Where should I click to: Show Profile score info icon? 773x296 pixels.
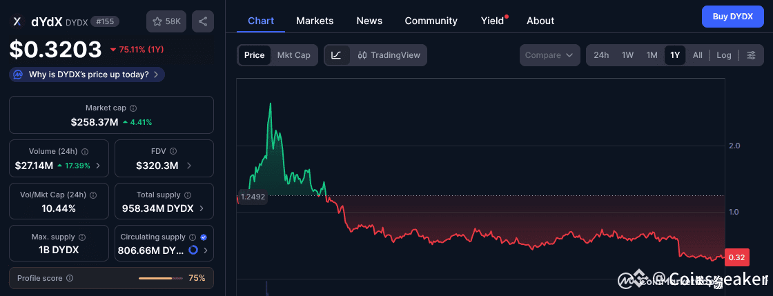pyautogui.click(x=70, y=278)
